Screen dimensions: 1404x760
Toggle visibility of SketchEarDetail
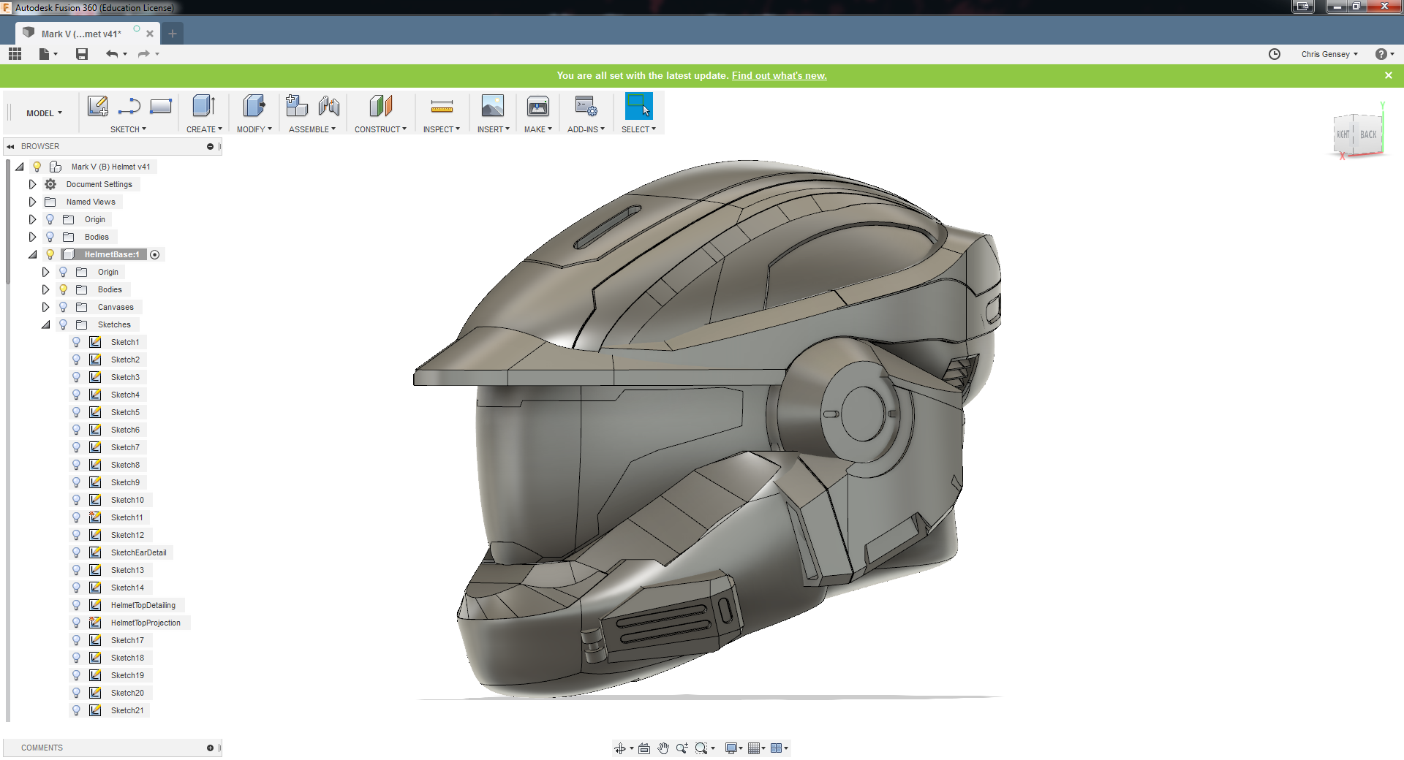(76, 552)
